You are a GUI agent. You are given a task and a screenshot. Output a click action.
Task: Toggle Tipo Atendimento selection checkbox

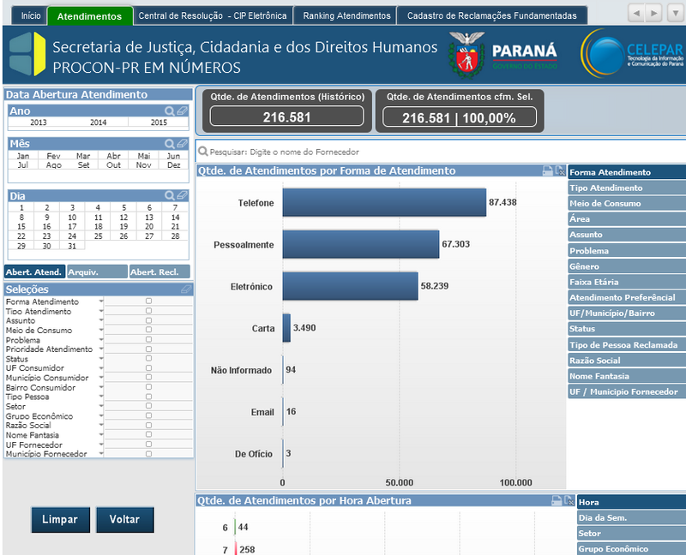(148, 311)
